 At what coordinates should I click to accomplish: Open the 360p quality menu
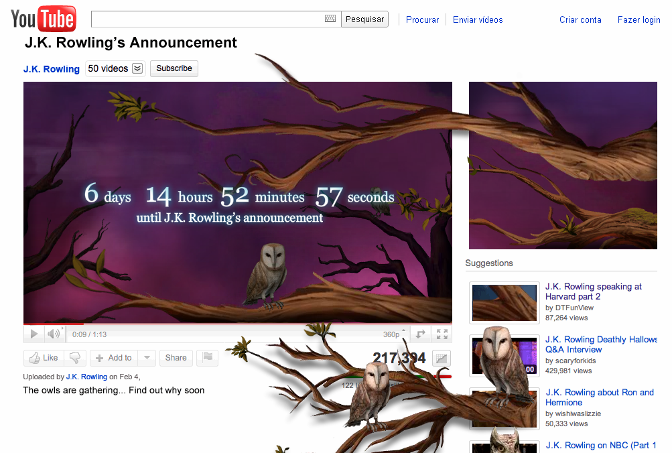pos(393,334)
